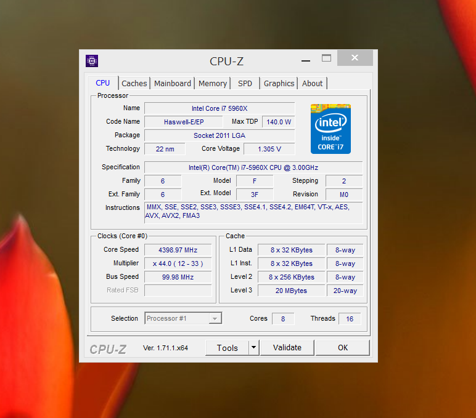This screenshot has width=476, height=418.
Task: Click the Max TDP value '140.0 W'
Action: pyautogui.click(x=278, y=122)
